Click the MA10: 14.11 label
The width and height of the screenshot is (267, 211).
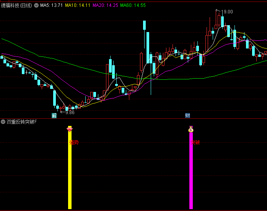[x=78, y=5]
